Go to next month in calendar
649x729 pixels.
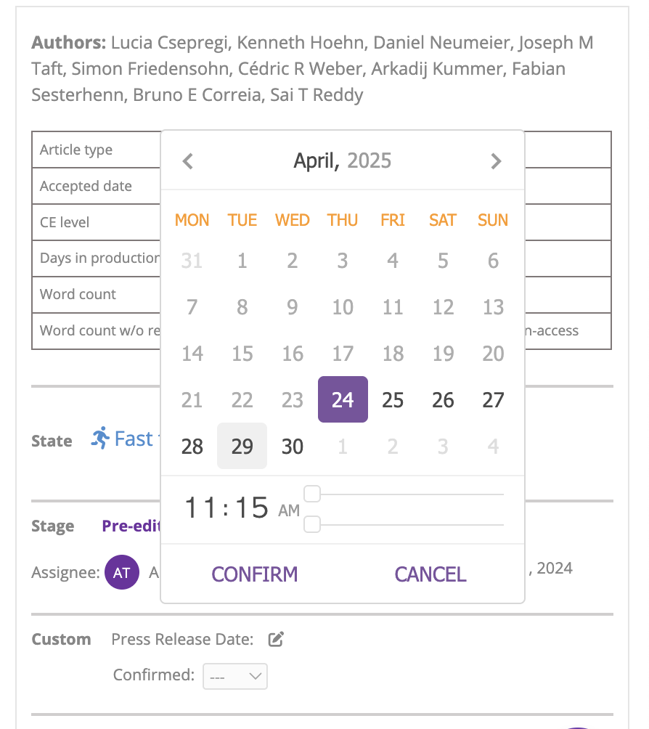[496, 160]
